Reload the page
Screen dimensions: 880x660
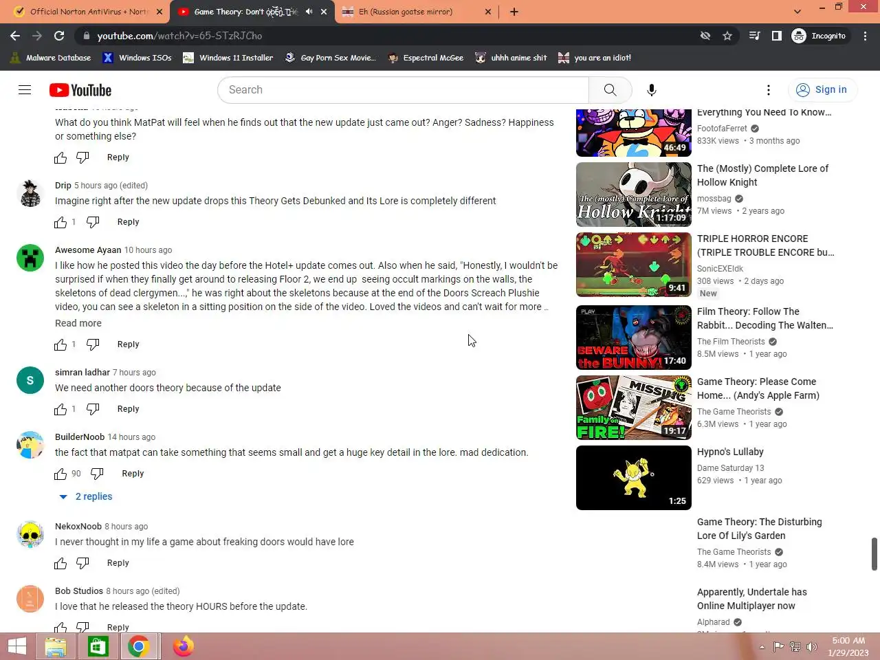pos(59,36)
